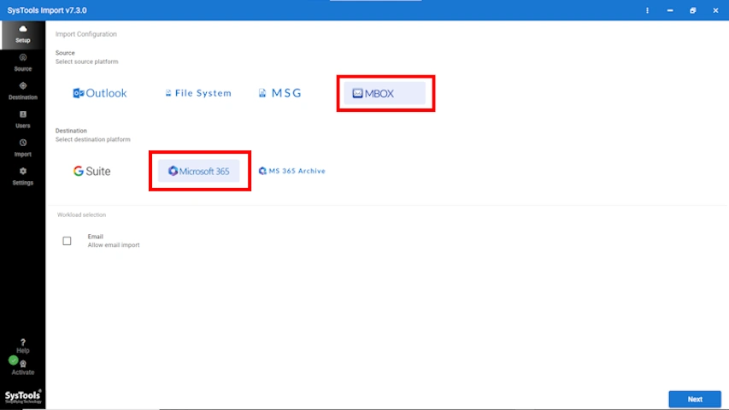Image resolution: width=729 pixels, height=410 pixels.
Task: Click the Next button
Action: (x=695, y=399)
